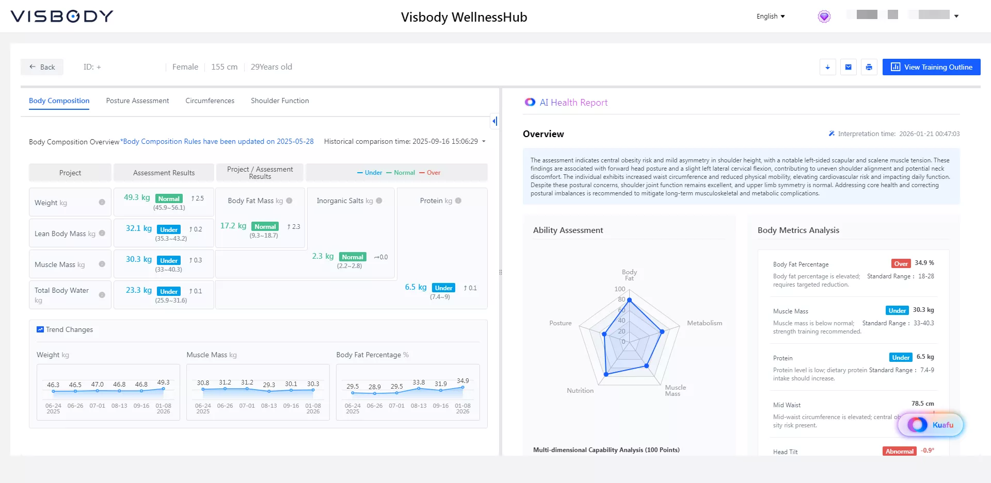Click the Body Composition Rules updated link

click(x=217, y=141)
